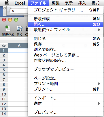The image size is (104, 117).
Task: Open the 書式 menu
Action: click(x=95, y=3)
